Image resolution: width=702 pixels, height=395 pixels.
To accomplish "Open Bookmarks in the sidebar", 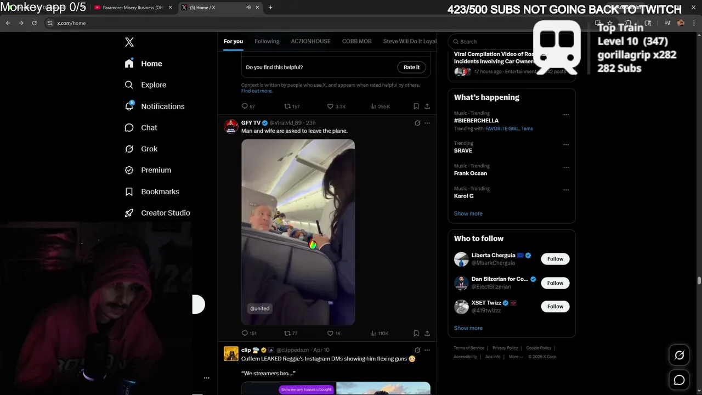I will [x=152, y=191].
